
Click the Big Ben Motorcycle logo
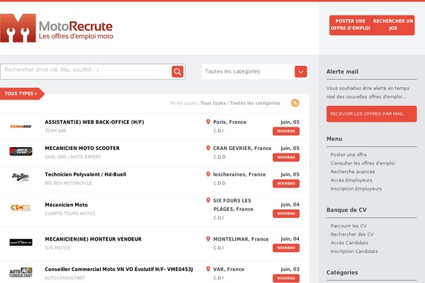[x=21, y=177]
